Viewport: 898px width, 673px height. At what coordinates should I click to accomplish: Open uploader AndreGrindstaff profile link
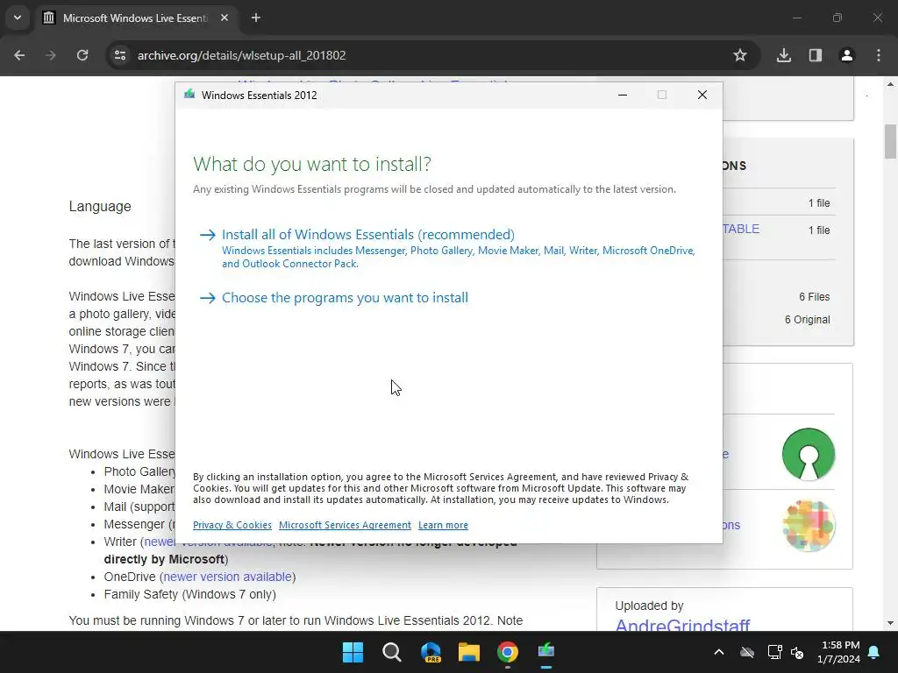682,625
